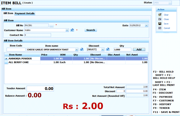180x116 pixels.
Task: Switch to the Payment Details tab
Action: tap(25, 14)
